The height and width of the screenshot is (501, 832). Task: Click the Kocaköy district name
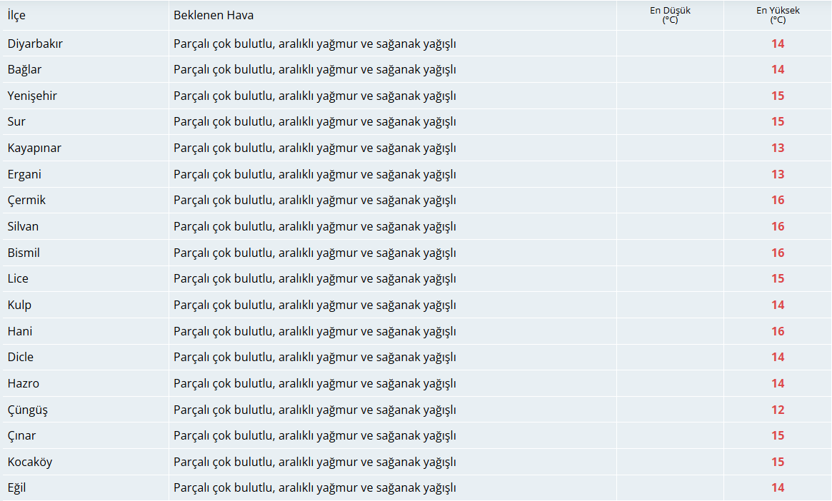point(30,462)
